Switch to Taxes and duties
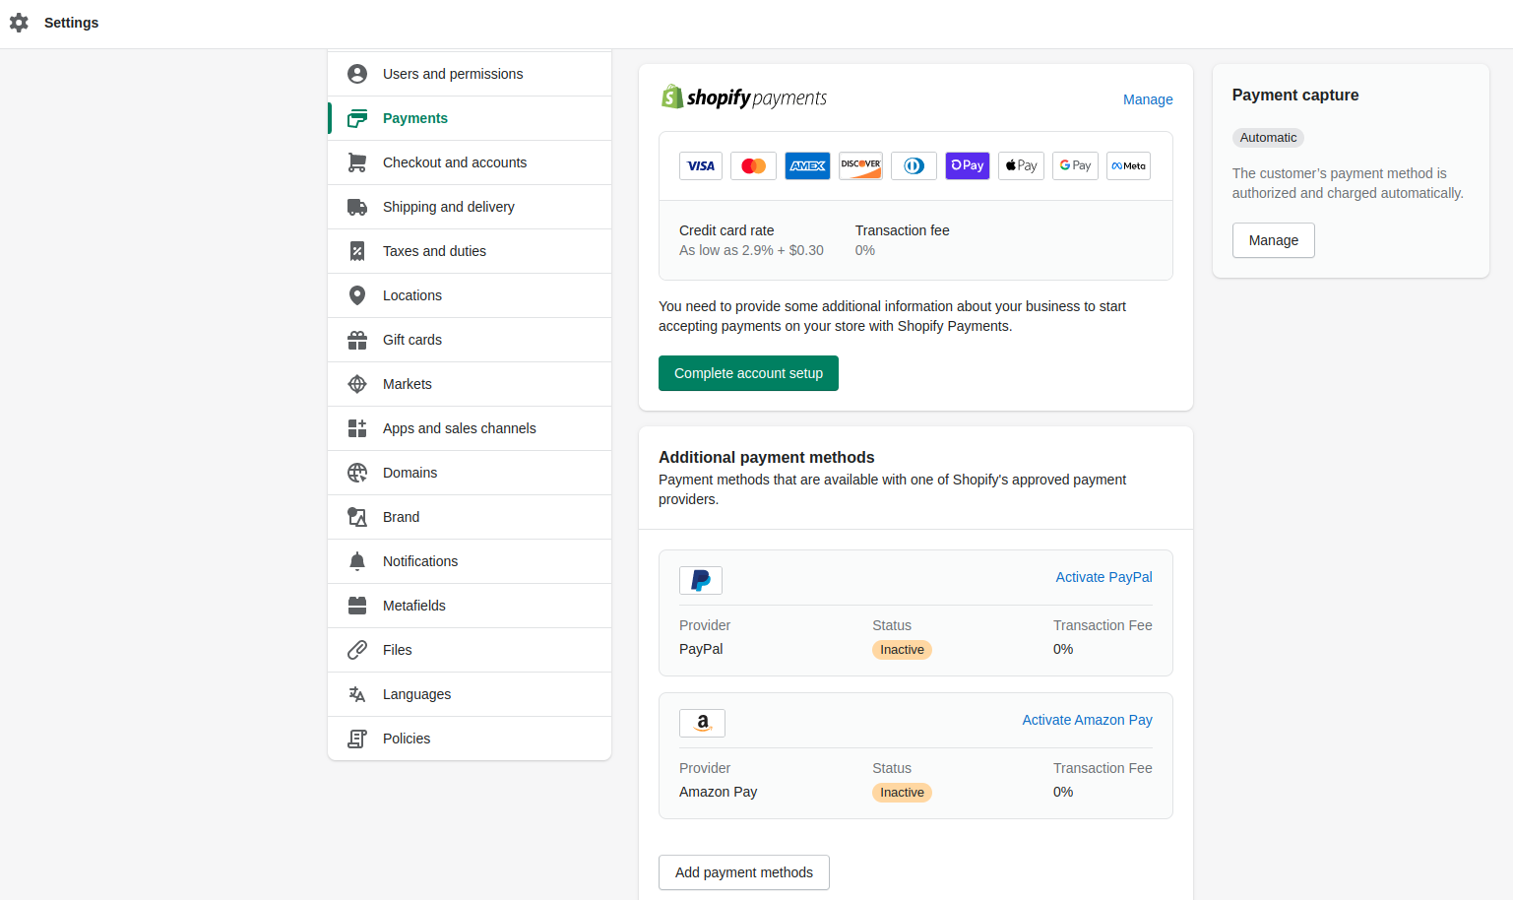Screen dimensions: 1513x900 pyautogui.click(x=433, y=251)
